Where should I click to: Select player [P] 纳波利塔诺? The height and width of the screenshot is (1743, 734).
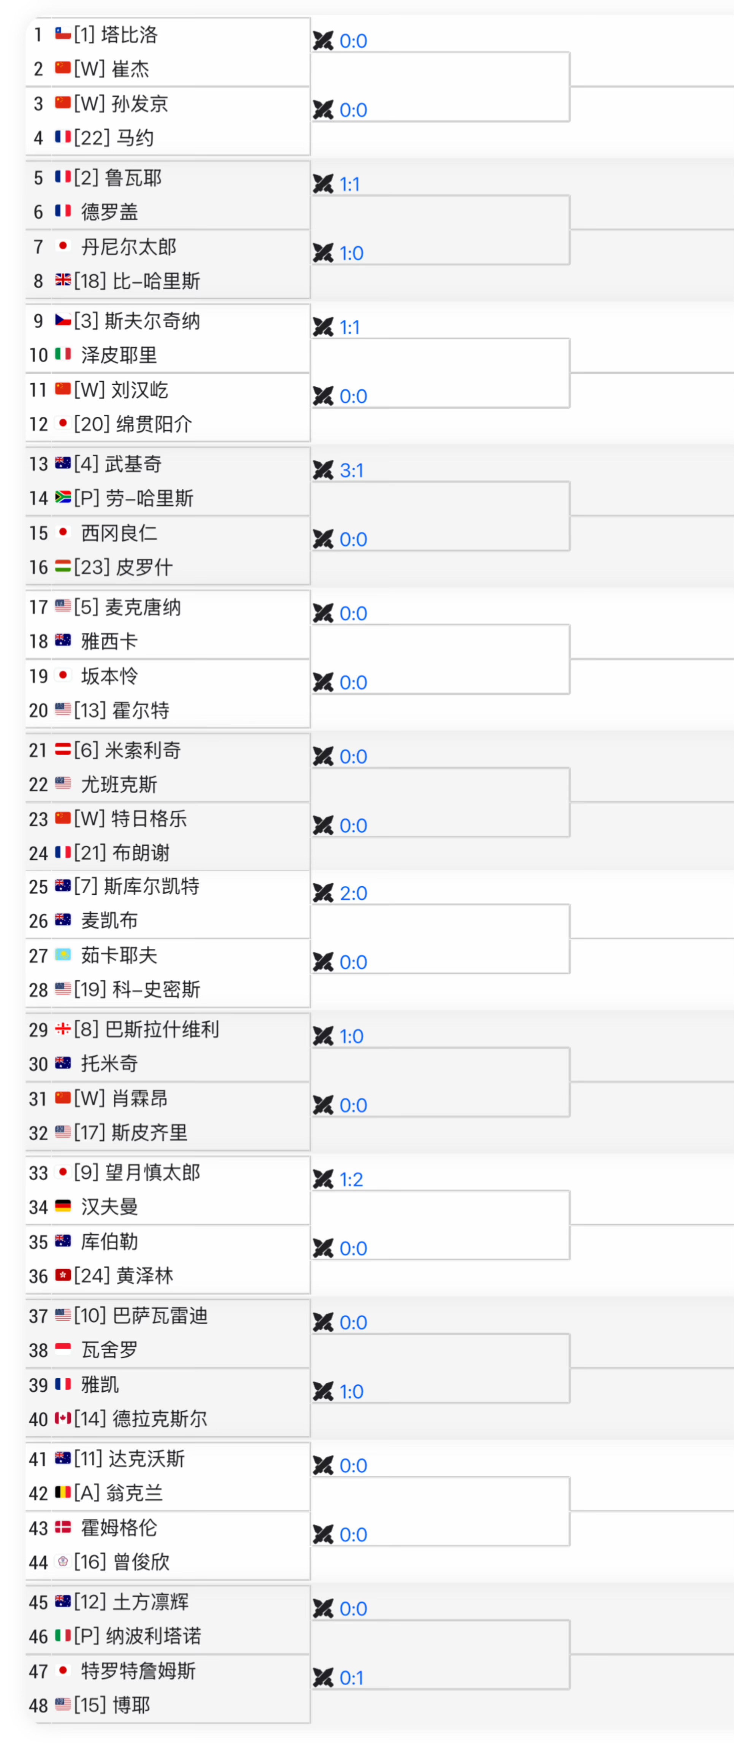[138, 1636]
